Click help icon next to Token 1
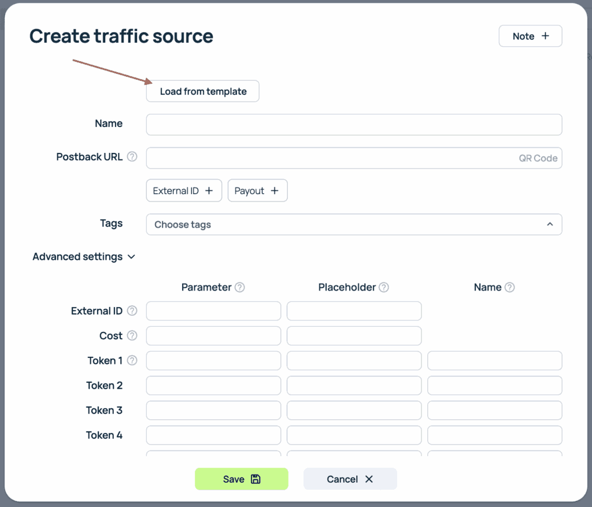The image size is (592, 507). (132, 360)
